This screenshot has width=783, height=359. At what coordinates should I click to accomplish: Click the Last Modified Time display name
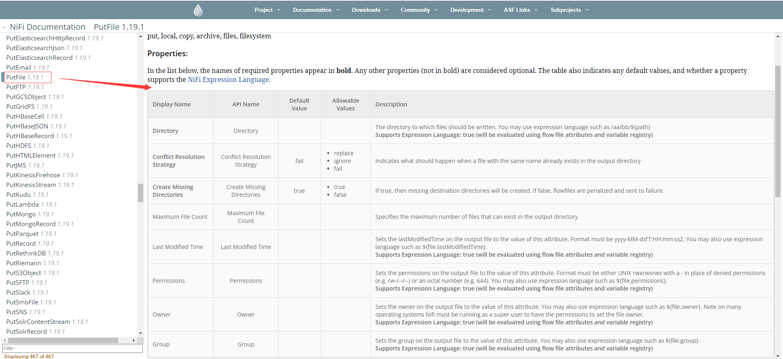(x=178, y=247)
